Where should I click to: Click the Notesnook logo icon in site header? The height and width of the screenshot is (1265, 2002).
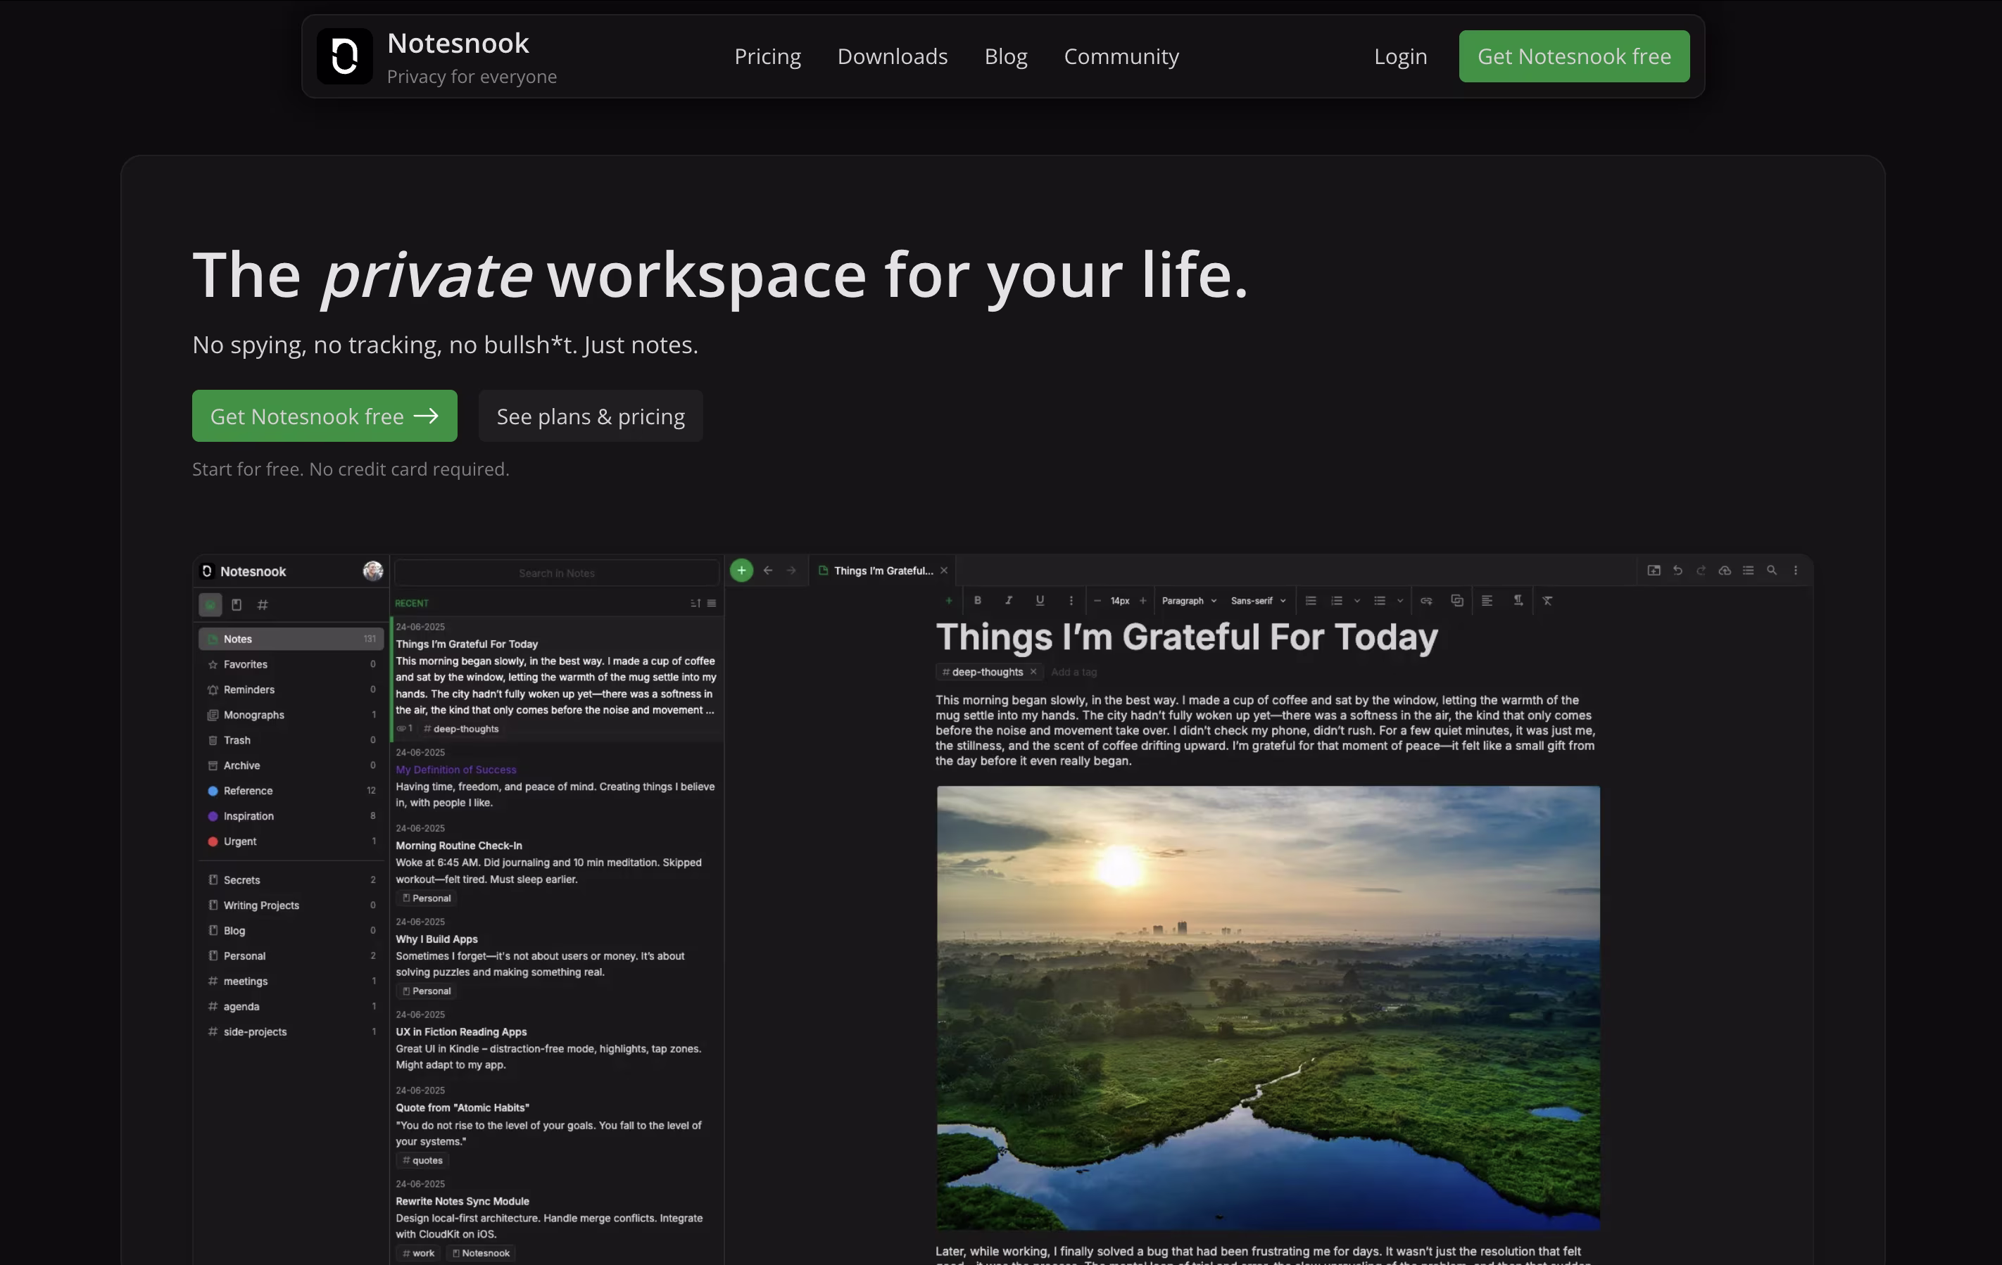tap(345, 56)
